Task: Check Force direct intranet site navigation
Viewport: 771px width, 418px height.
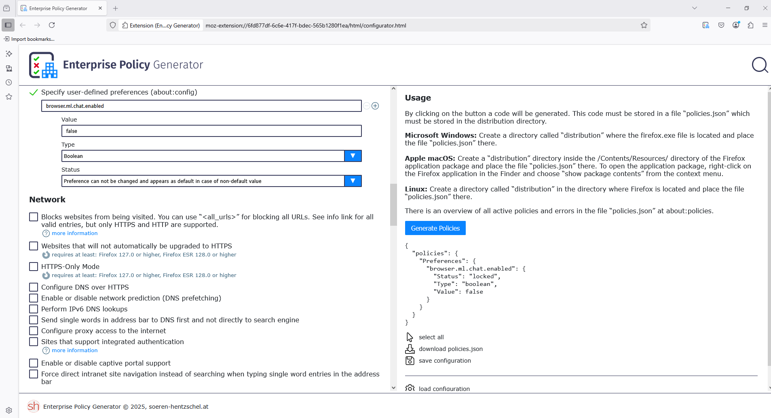Action: [x=34, y=374]
